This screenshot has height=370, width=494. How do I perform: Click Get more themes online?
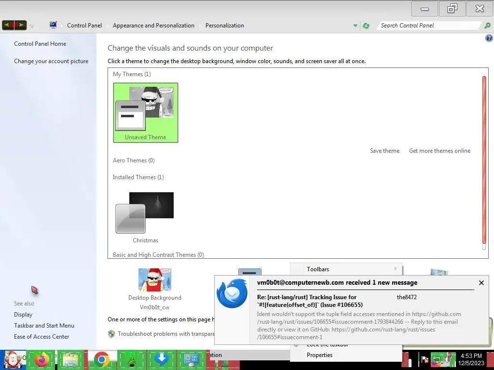pyautogui.click(x=439, y=151)
